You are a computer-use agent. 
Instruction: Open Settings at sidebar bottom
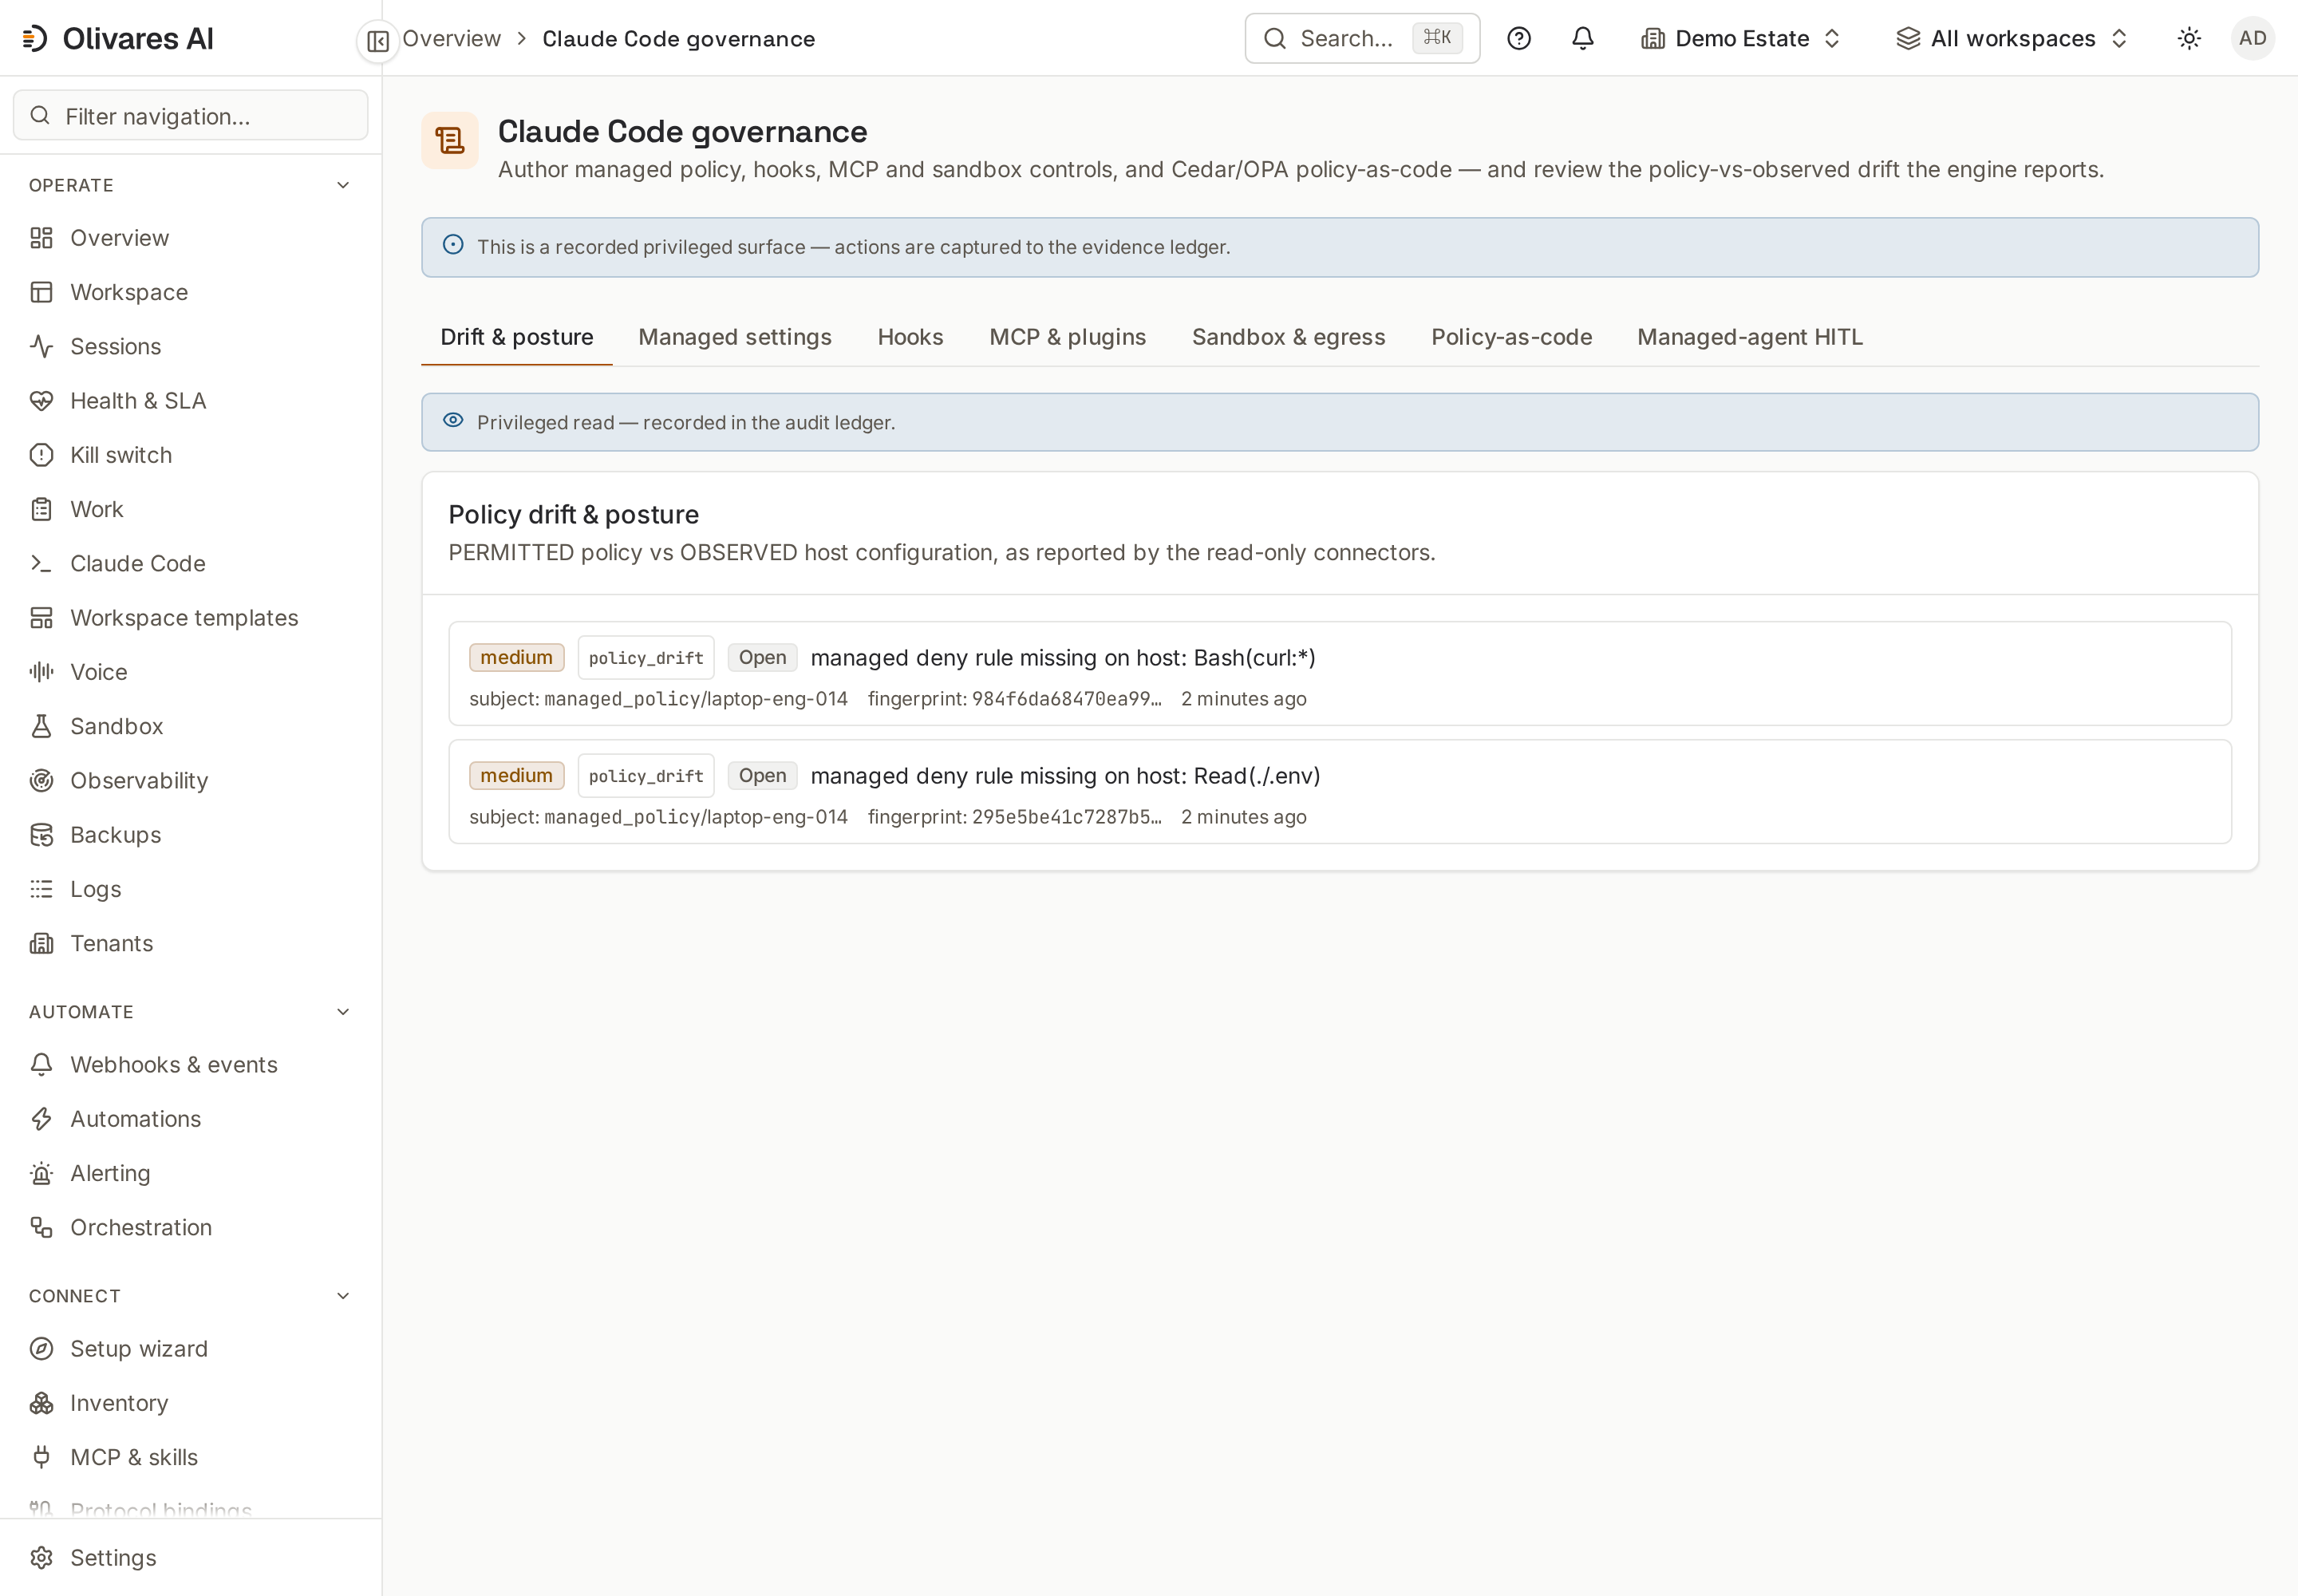click(x=190, y=1558)
